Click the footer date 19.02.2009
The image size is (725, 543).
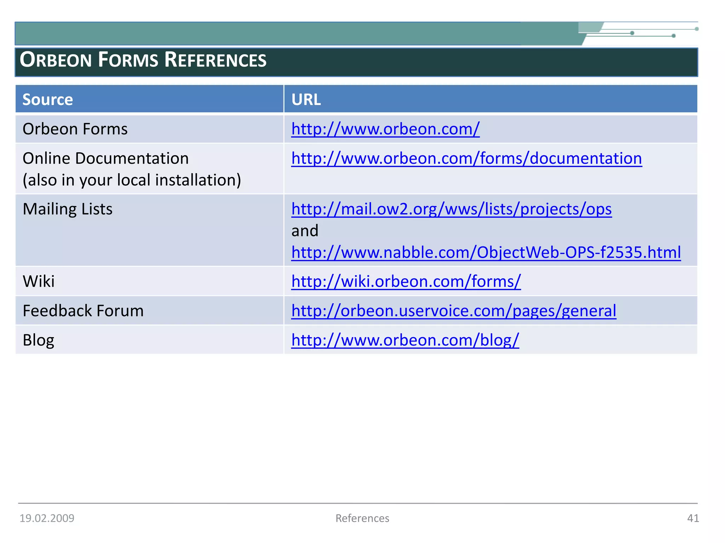tap(47, 518)
